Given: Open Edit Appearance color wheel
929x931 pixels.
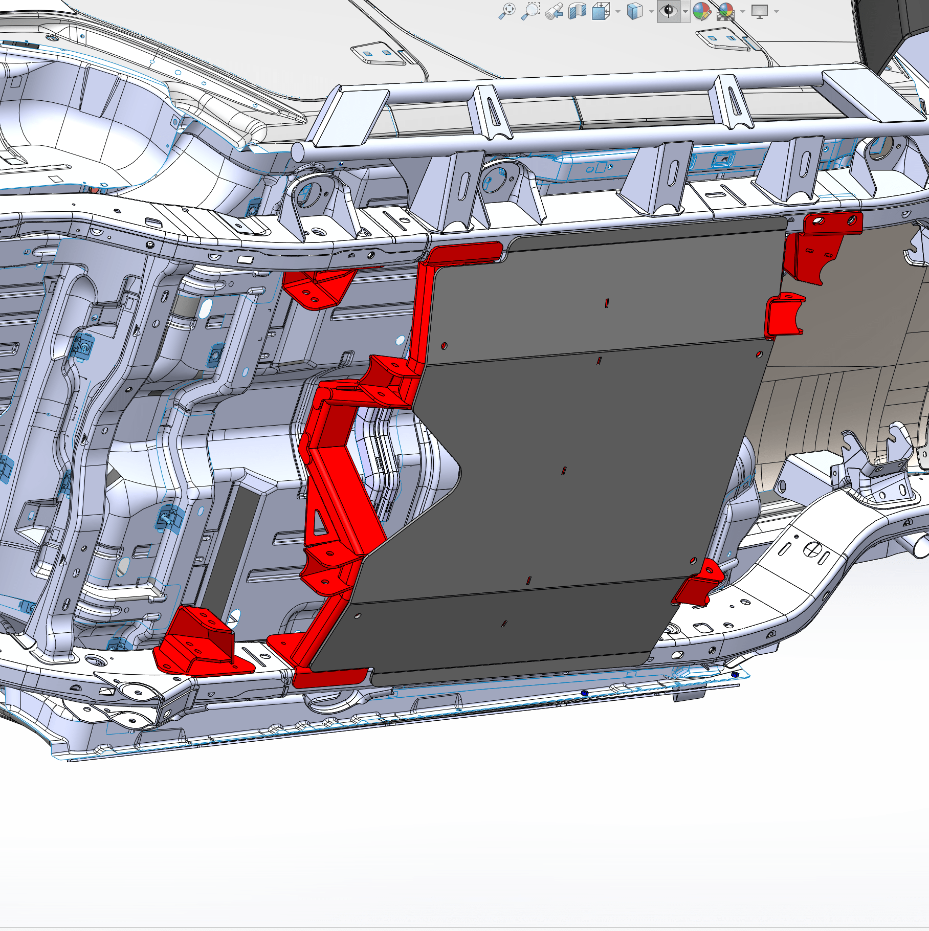Looking at the screenshot, I should [701, 11].
